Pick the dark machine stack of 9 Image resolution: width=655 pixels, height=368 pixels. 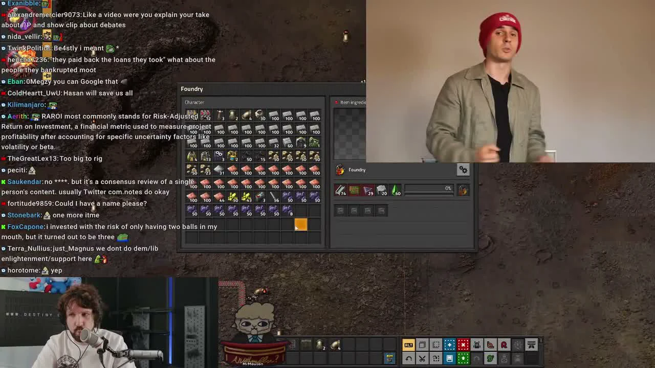301,143
